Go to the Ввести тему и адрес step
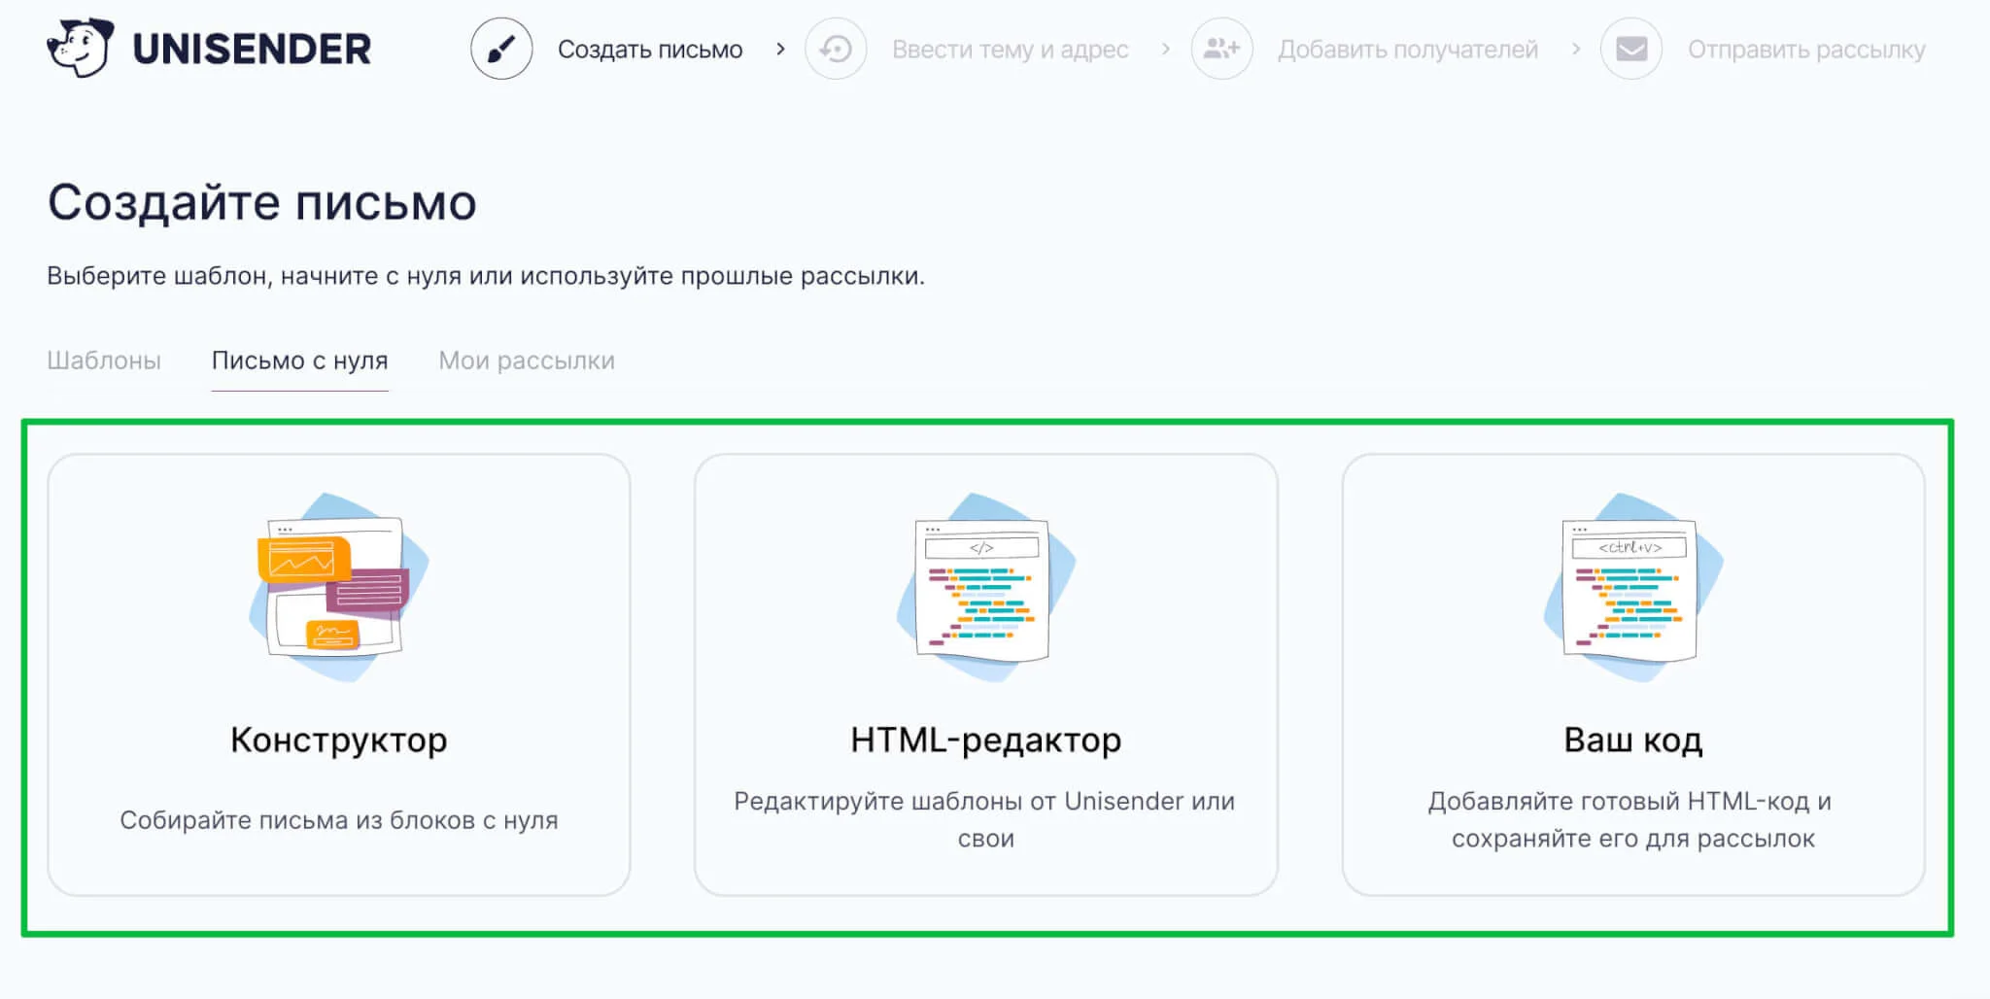Viewport: 1990px width, 999px height. tap(1011, 50)
